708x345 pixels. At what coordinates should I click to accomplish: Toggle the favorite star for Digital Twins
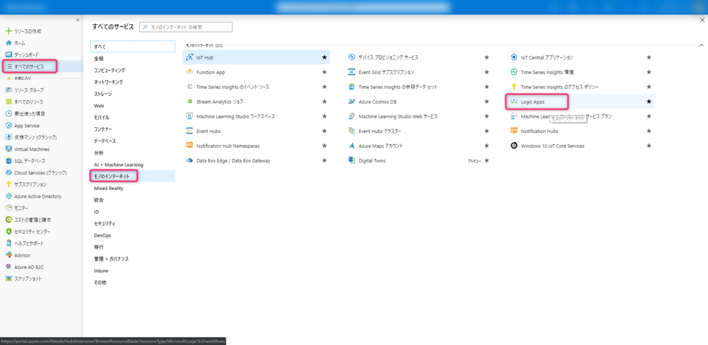pyautogui.click(x=487, y=160)
